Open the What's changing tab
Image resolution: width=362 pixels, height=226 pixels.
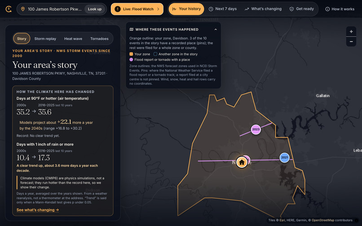pyautogui.click(x=263, y=9)
